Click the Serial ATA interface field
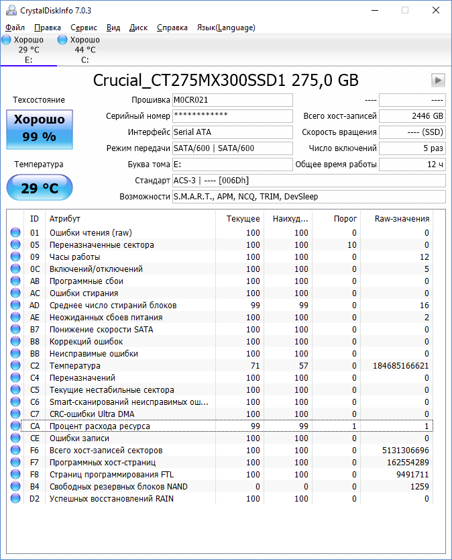 233,132
